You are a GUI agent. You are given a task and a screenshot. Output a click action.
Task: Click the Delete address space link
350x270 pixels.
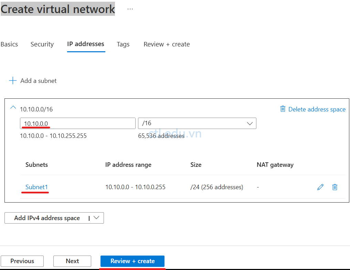coord(317,109)
